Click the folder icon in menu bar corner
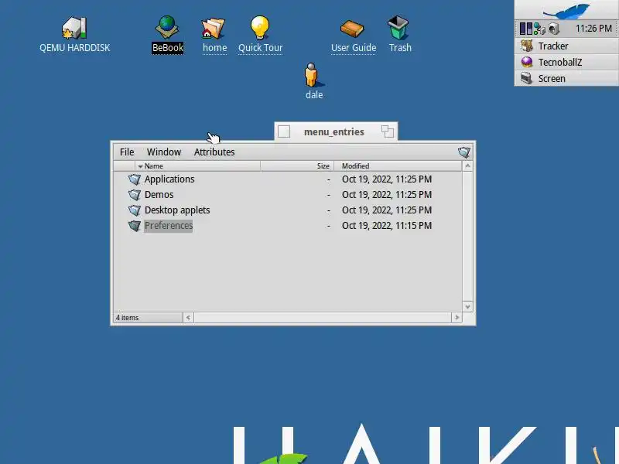This screenshot has height=464, width=619. point(464,152)
